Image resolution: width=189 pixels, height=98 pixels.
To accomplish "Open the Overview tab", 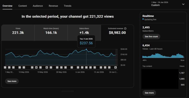I will pyautogui.click(x=7, y=6).
